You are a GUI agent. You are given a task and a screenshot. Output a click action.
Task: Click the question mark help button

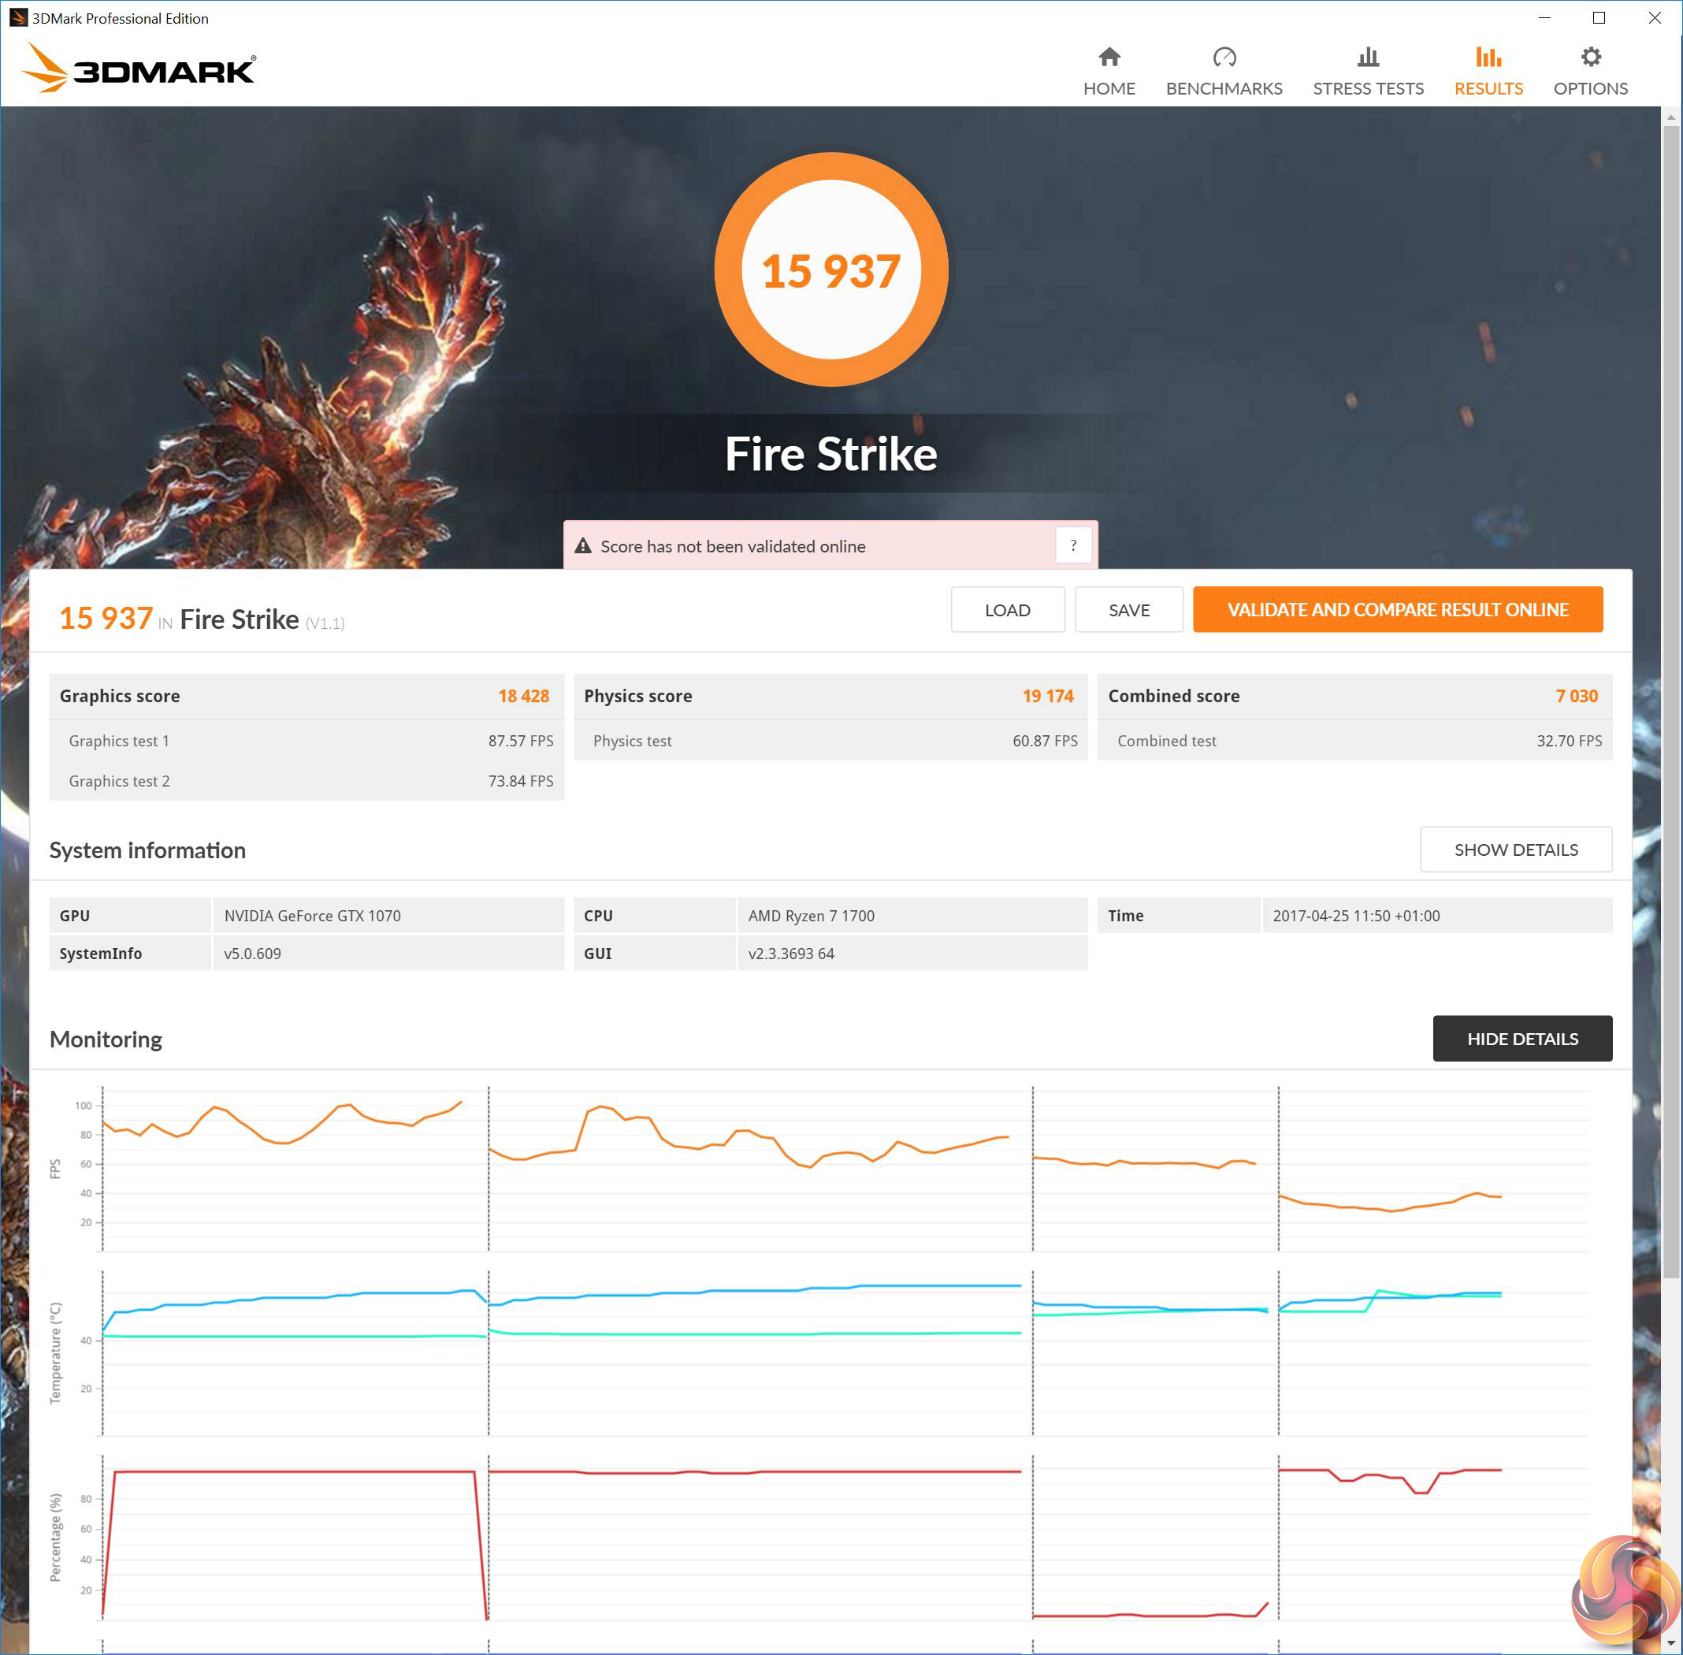click(1073, 546)
